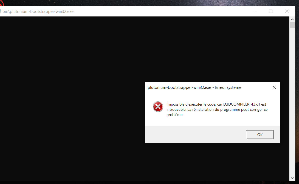Viewport: 299px width, 184px height.
Task: Click the console scrollbar down arrow
Action: [292, 178]
